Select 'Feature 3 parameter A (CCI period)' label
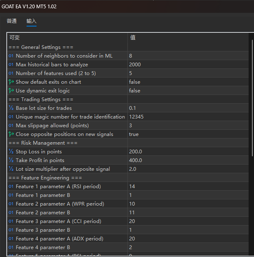 [59, 221]
